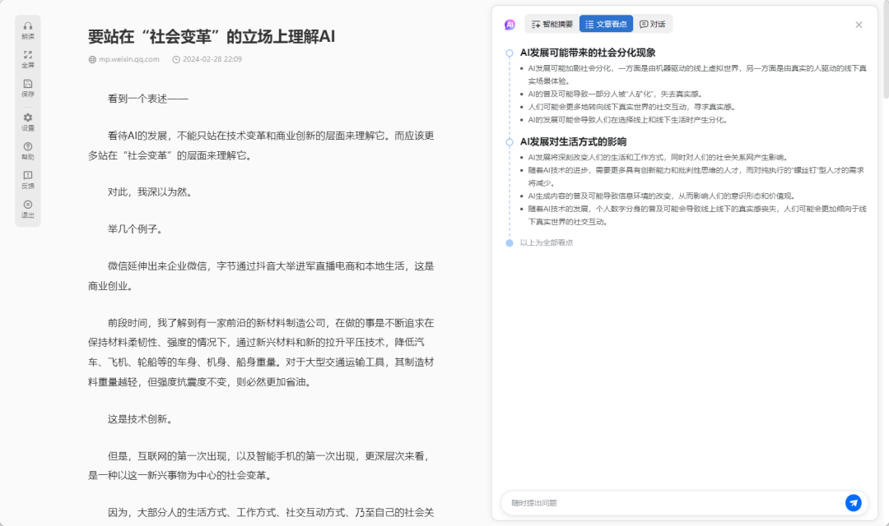Click heading AI发展对生活方式的影响

pos(573,141)
